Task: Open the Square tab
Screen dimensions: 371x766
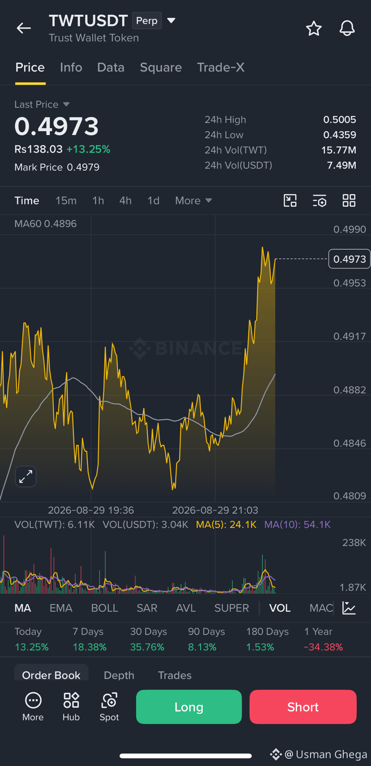Action: pyautogui.click(x=161, y=67)
